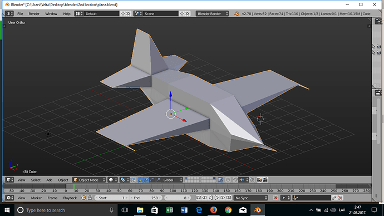Open the Render menu in top bar

34,14
